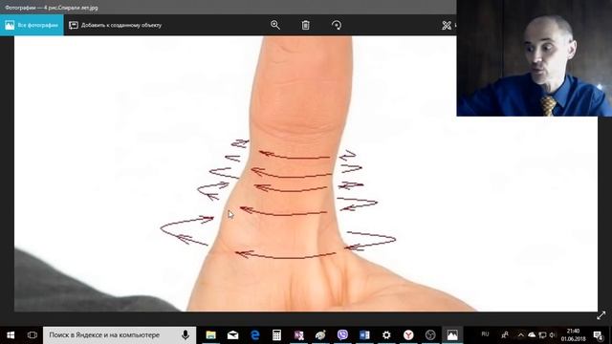The image size is (612, 344).
Task: Click the webcam video overlay of the presenter
Action: 535,58
